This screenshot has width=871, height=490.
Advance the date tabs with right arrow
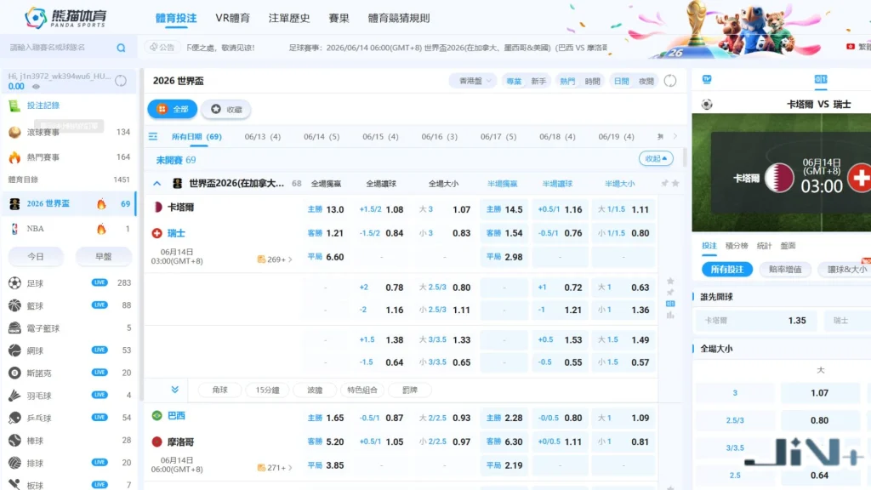point(675,136)
